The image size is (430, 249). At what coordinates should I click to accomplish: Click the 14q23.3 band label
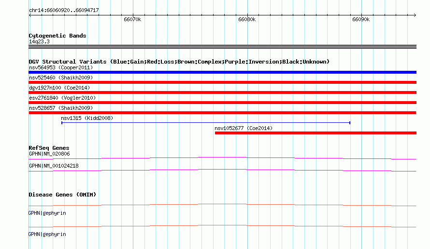(39, 41)
